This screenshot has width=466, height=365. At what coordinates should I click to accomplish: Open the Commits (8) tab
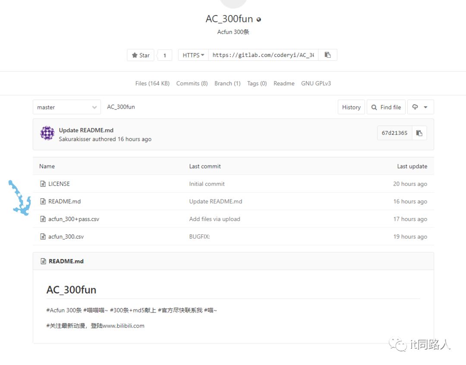coord(192,84)
